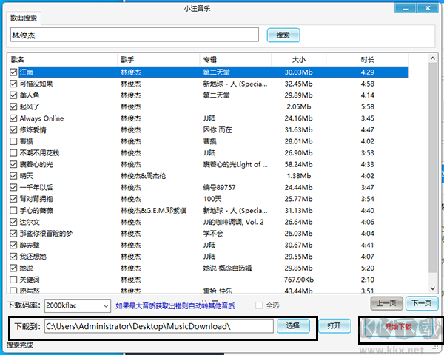Tick the checkbox for 手心的蔷薇
Viewport: 444px width, 355px height.
pyautogui.click(x=13, y=210)
